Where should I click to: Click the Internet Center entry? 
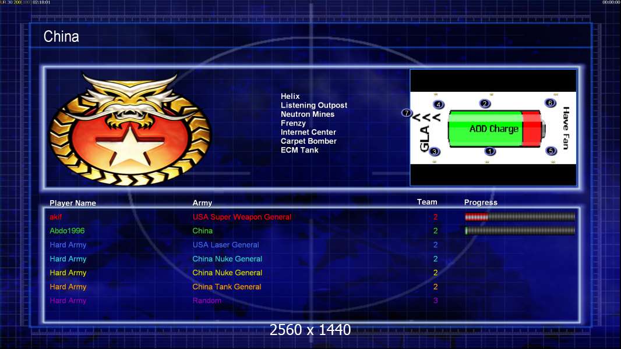[x=308, y=132]
